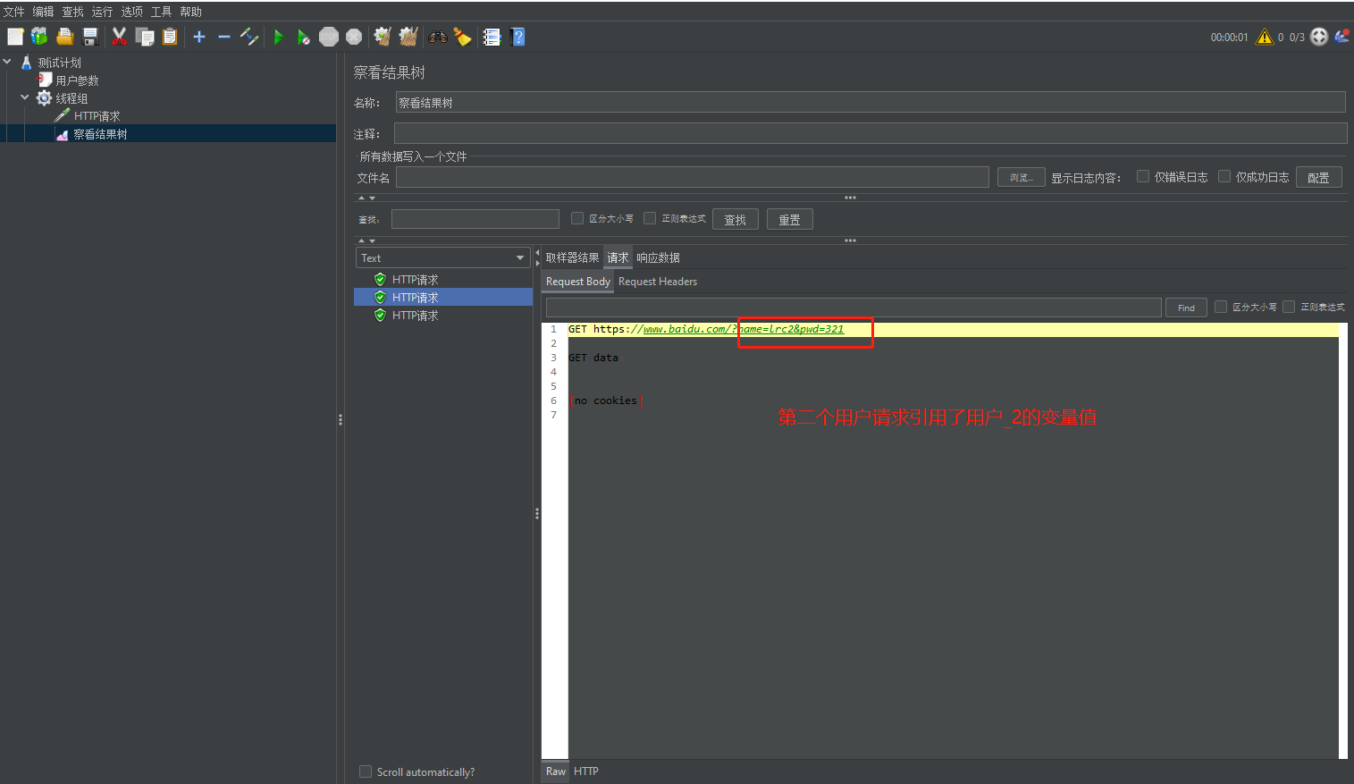Click the yellow warning triangle log icon
The image size is (1354, 784).
(x=1265, y=37)
